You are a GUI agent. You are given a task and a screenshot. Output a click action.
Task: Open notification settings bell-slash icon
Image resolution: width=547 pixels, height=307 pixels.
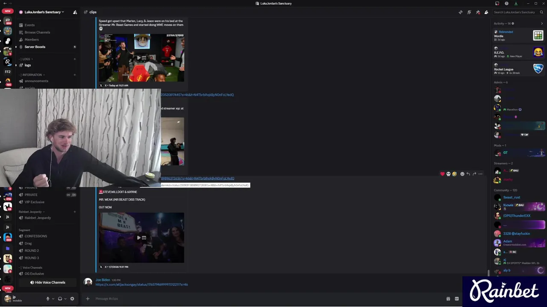click(x=469, y=12)
